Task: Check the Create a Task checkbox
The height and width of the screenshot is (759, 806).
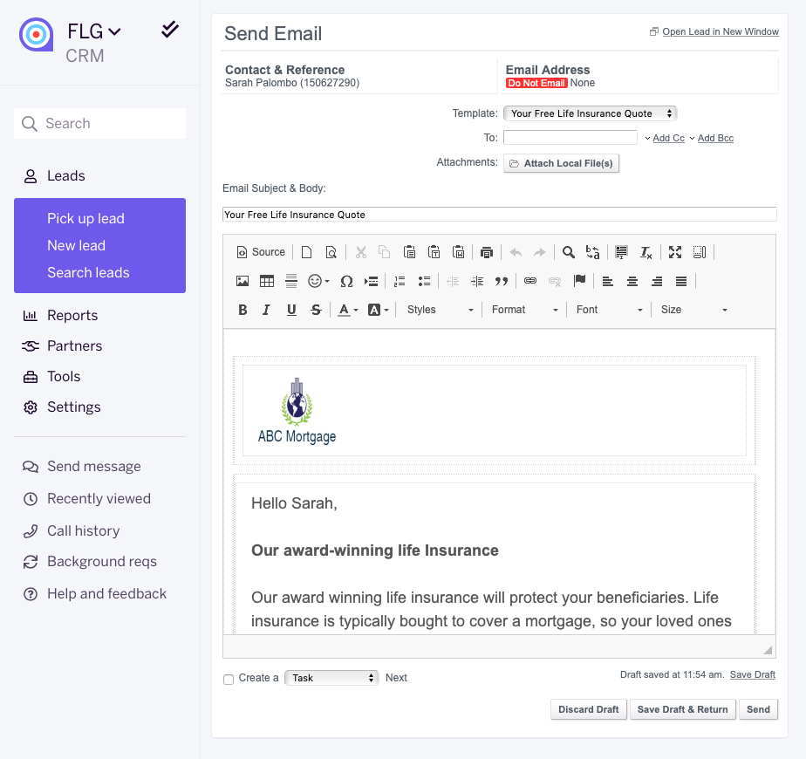Action: pyautogui.click(x=229, y=680)
